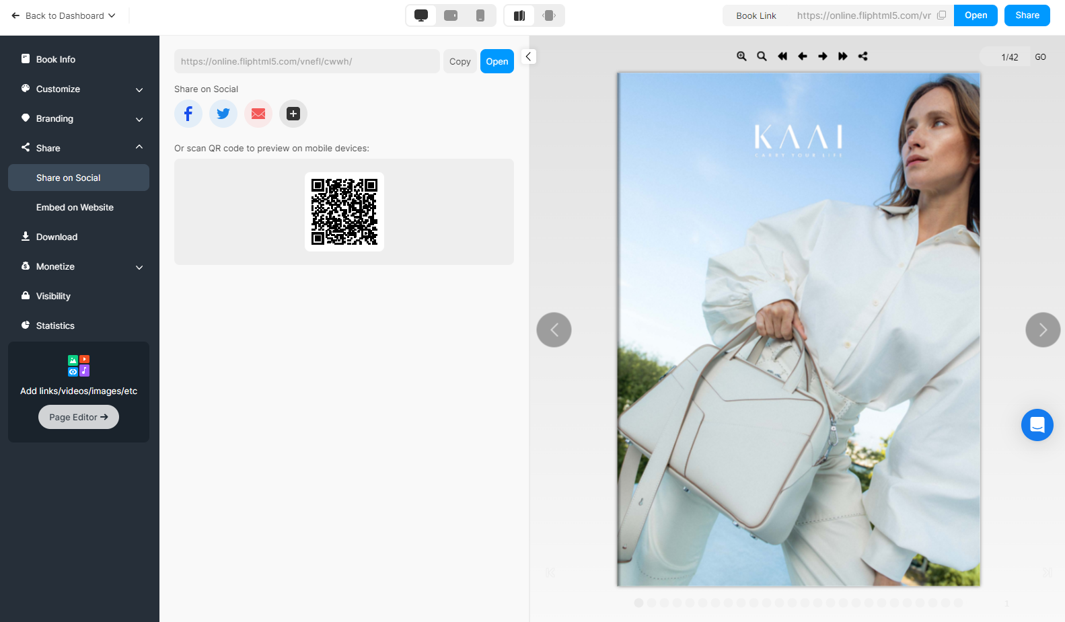Expand the Monetize menu
Image resolution: width=1065 pixels, height=622 pixels.
click(79, 266)
